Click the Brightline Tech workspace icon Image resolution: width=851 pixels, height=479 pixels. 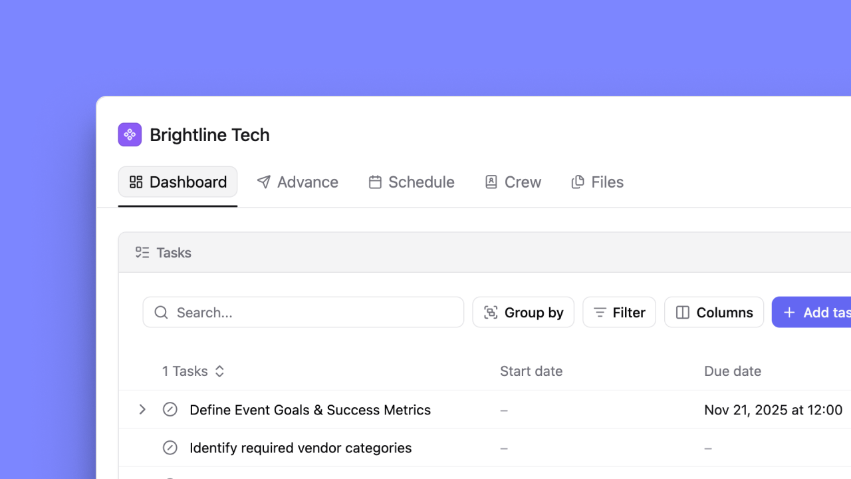pyautogui.click(x=130, y=134)
